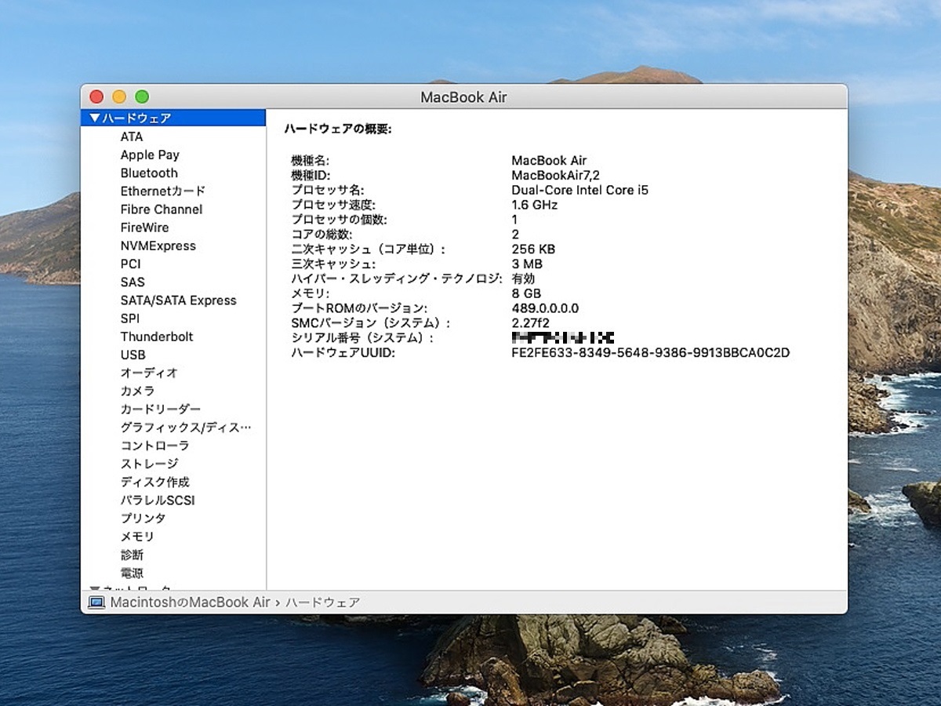Select ATA in the sidebar
This screenshot has width=941, height=706.
click(132, 136)
